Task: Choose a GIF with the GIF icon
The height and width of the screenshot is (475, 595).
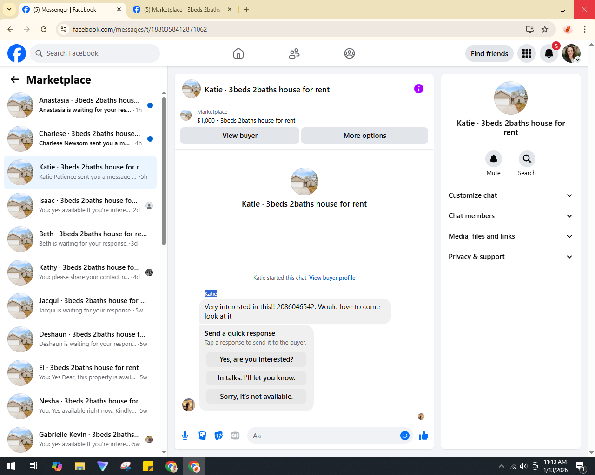Action: [235, 436]
